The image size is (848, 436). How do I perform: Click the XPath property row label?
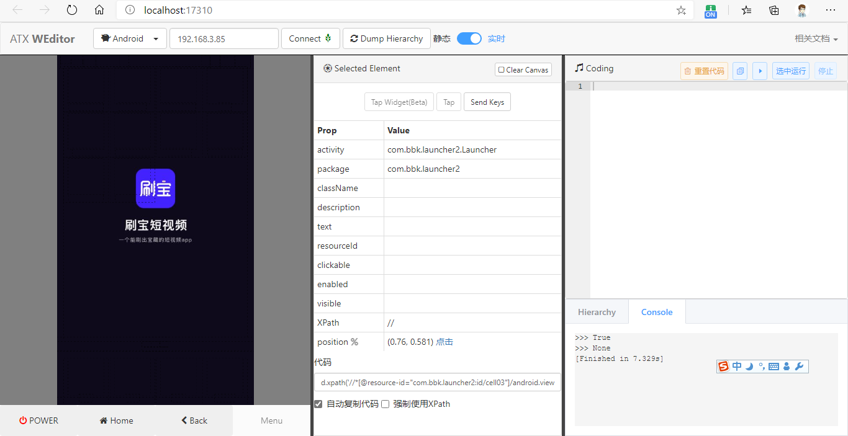tap(328, 323)
